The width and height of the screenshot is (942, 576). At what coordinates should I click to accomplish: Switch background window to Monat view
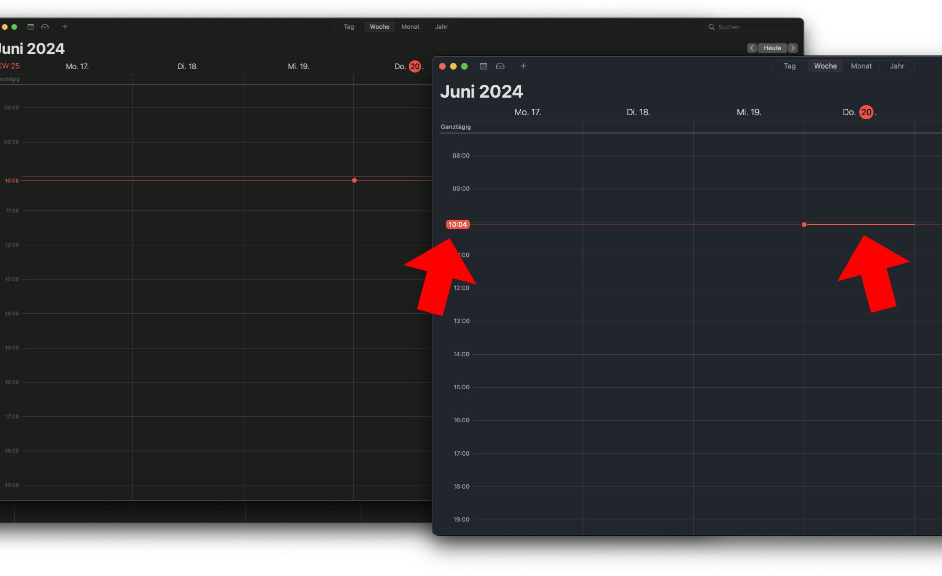[410, 27]
